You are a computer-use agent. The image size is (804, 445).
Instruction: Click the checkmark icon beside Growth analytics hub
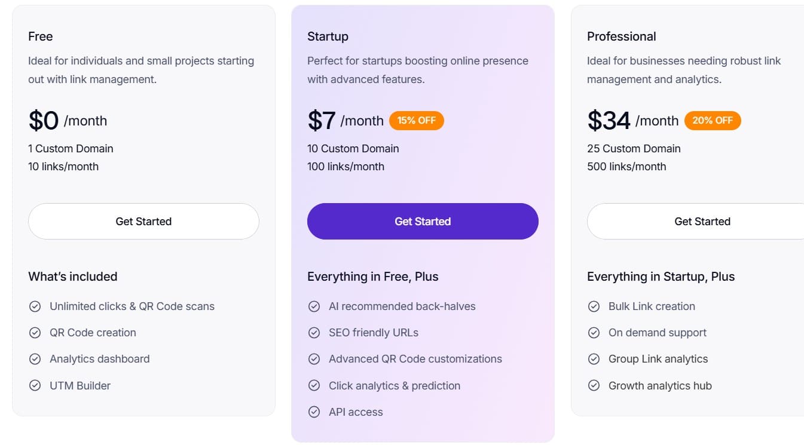click(x=593, y=385)
